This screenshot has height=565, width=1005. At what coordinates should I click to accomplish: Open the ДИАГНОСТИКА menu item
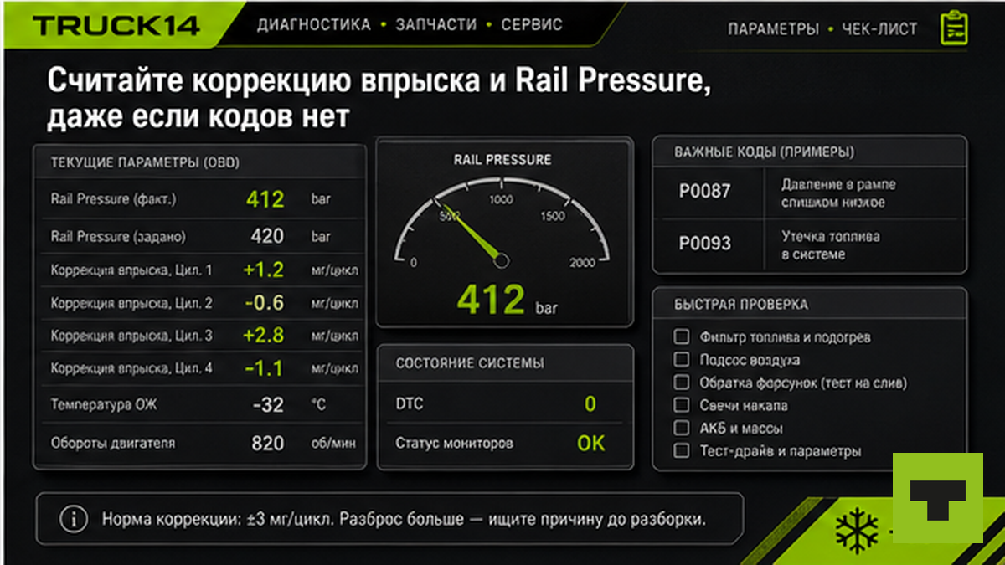pyautogui.click(x=313, y=25)
